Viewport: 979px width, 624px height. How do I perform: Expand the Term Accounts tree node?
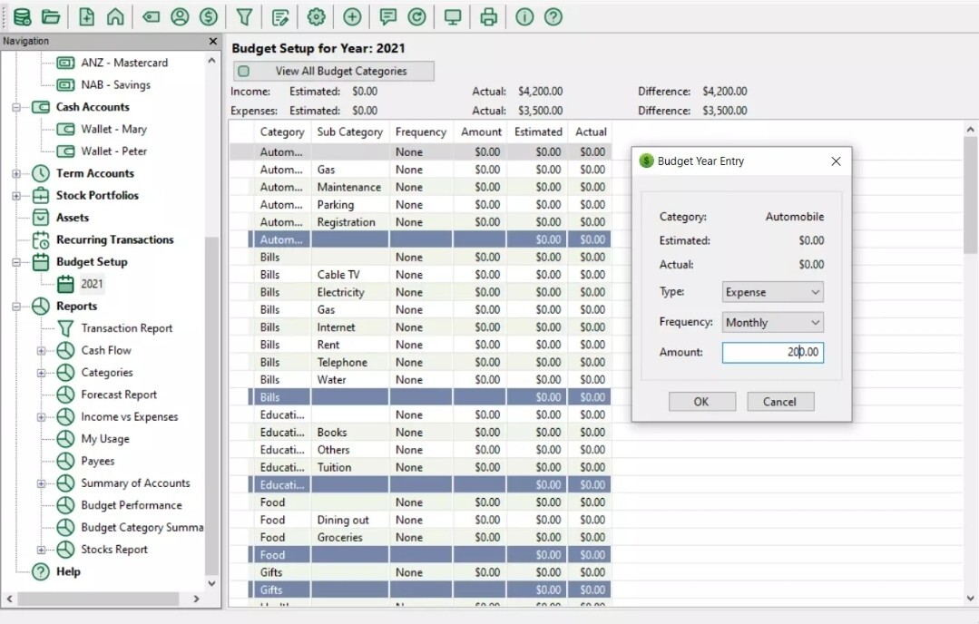(x=16, y=173)
